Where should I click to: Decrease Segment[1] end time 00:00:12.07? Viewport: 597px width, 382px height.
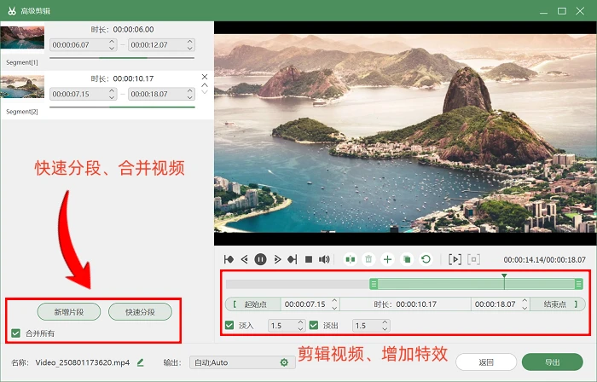point(190,48)
